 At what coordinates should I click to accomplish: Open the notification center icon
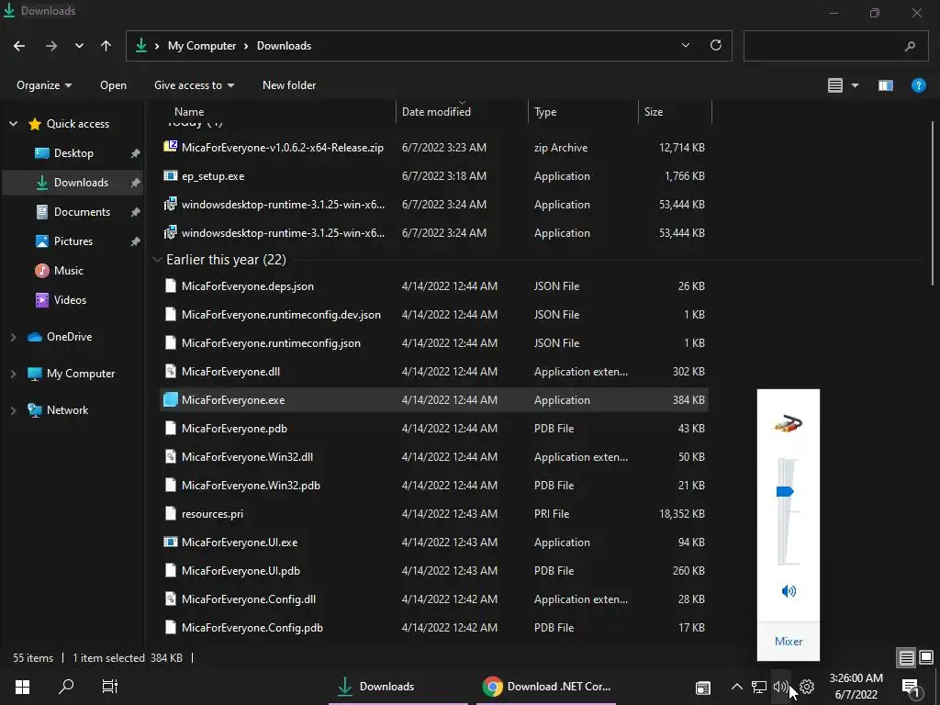tap(911, 688)
